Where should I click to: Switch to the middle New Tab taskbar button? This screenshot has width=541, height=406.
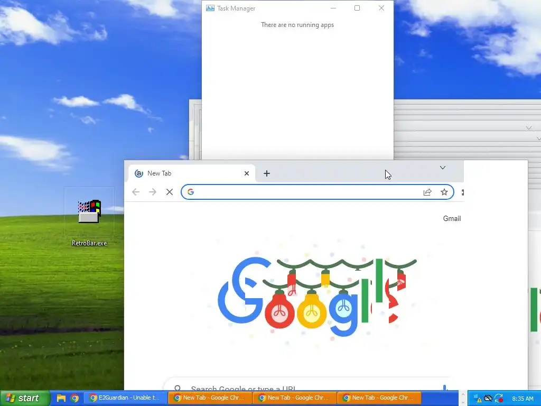click(295, 398)
